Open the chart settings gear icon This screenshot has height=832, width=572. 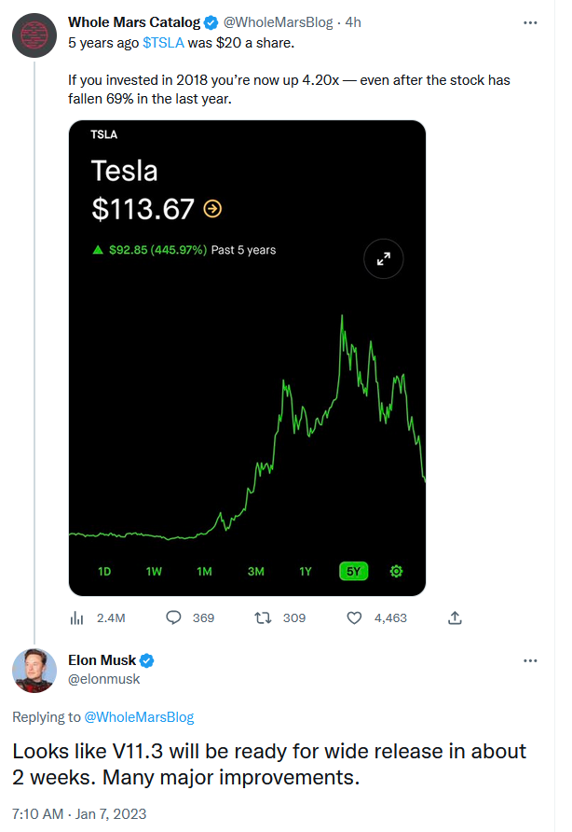(x=396, y=571)
